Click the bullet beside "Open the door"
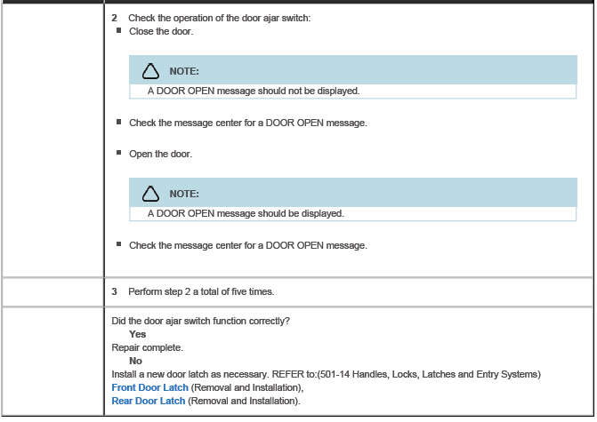The width and height of the screenshot is (597, 422). click(x=118, y=153)
